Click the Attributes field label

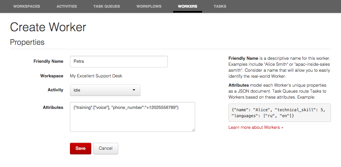[53, 108]
